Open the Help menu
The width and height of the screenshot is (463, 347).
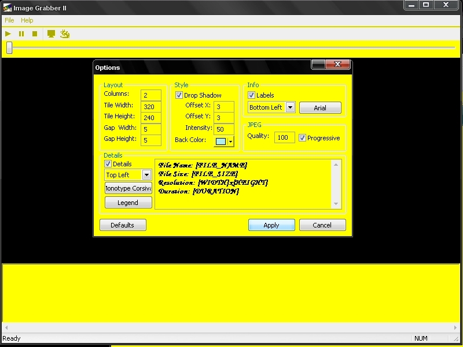(x=27, y=20)
